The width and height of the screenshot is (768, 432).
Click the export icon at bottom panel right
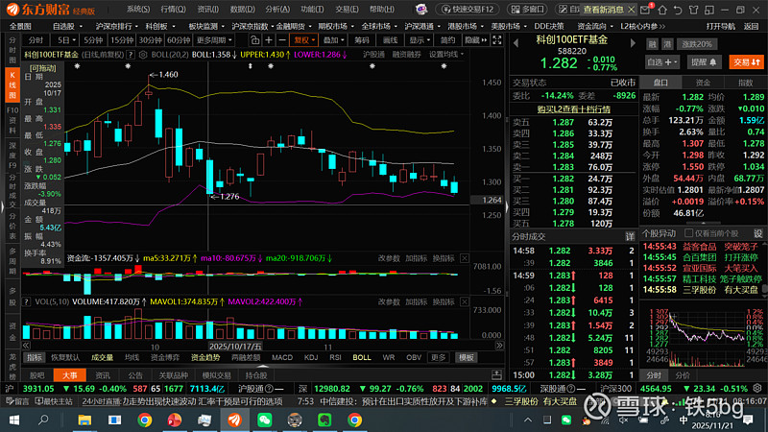coord(496,375)
